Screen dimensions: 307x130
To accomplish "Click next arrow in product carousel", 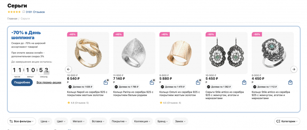I will (294, 69).
